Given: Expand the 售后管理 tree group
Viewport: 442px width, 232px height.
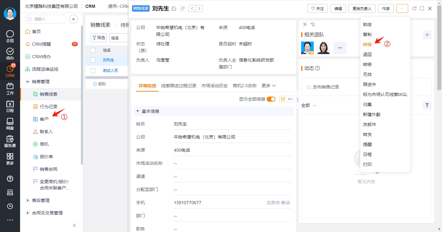Looking at the screenshot, I should (28, 200).
